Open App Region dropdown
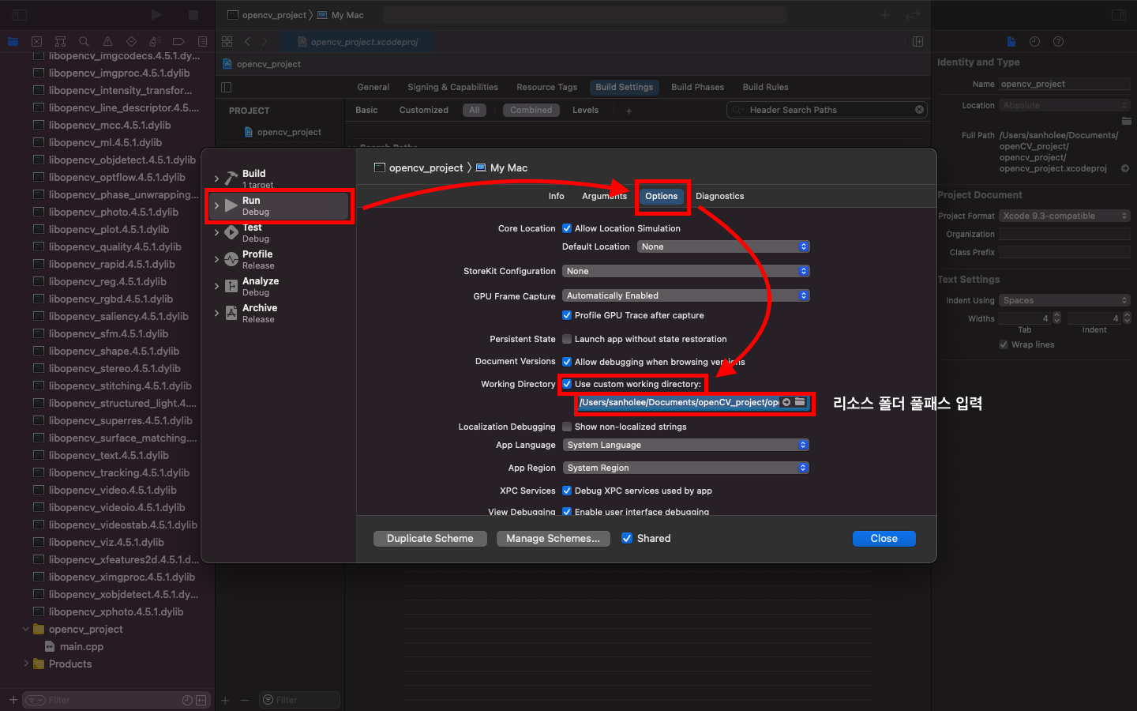Viewport: 1137px width, 711px height. tap(686, 468)
